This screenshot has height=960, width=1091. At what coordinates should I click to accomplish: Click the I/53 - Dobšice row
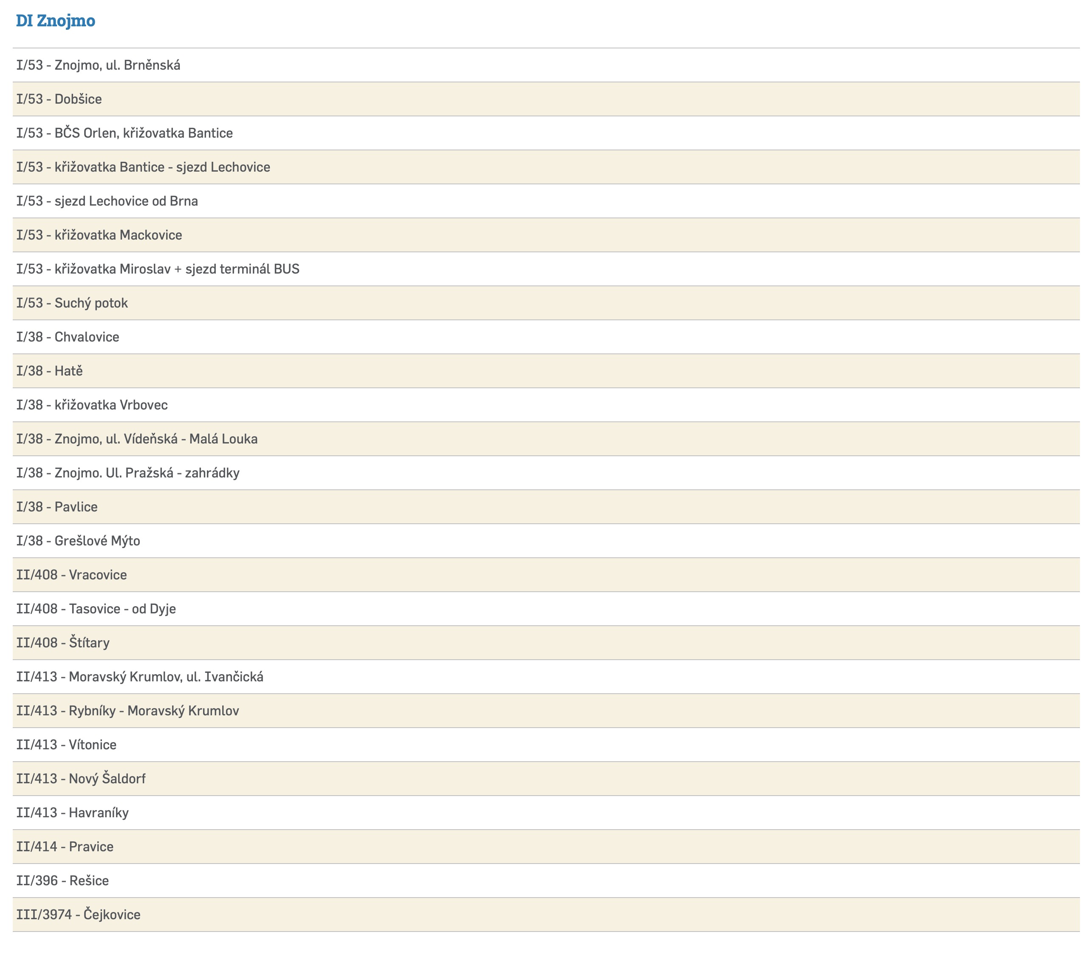coord(59,99)
